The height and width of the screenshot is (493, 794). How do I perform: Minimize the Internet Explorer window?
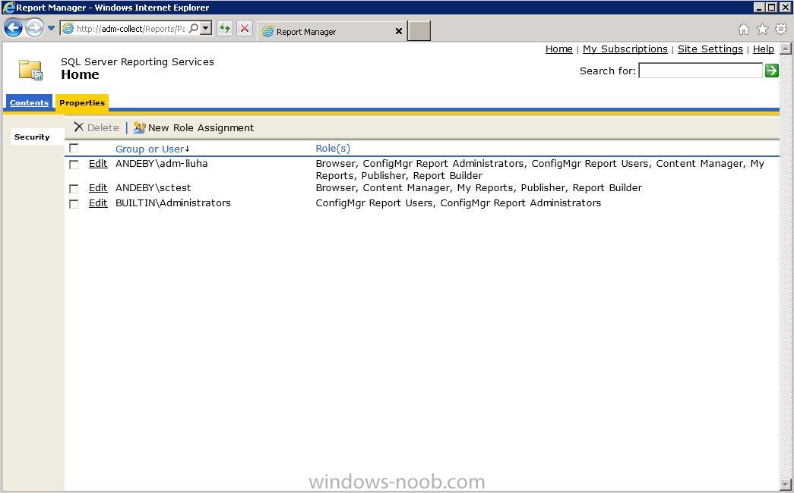(758, 8)
